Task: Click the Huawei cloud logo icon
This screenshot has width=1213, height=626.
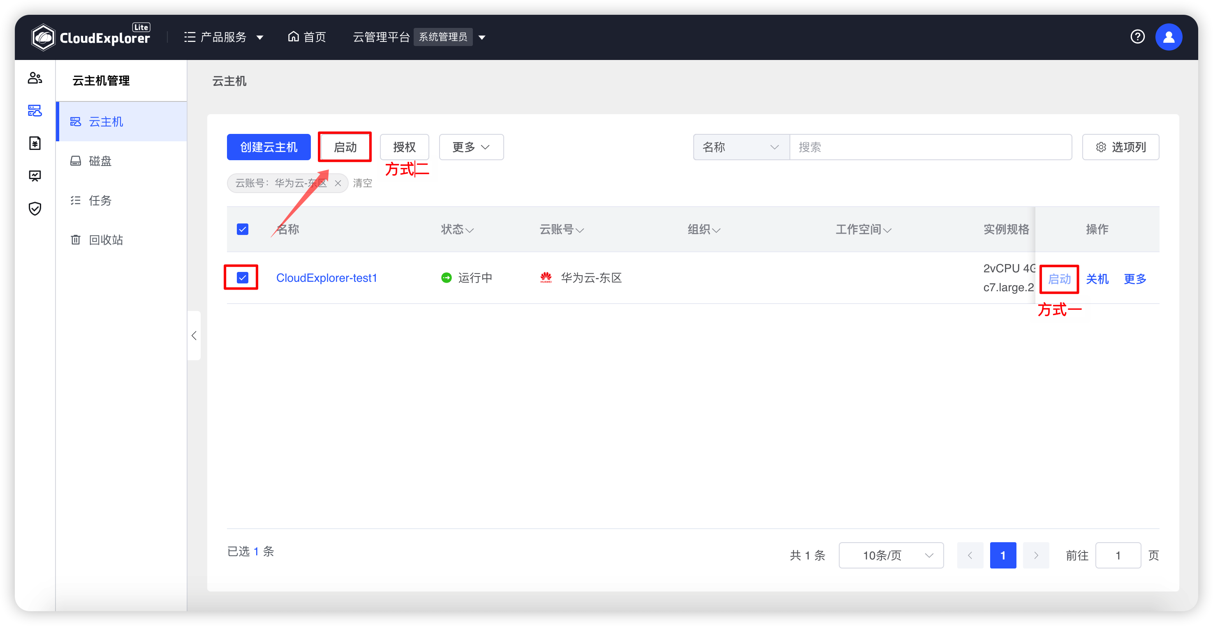Action: click(546, 278)
